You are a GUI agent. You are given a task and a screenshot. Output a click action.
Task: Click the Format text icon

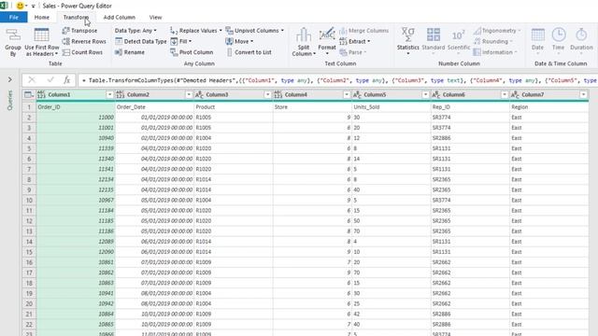tap(327, 35)
